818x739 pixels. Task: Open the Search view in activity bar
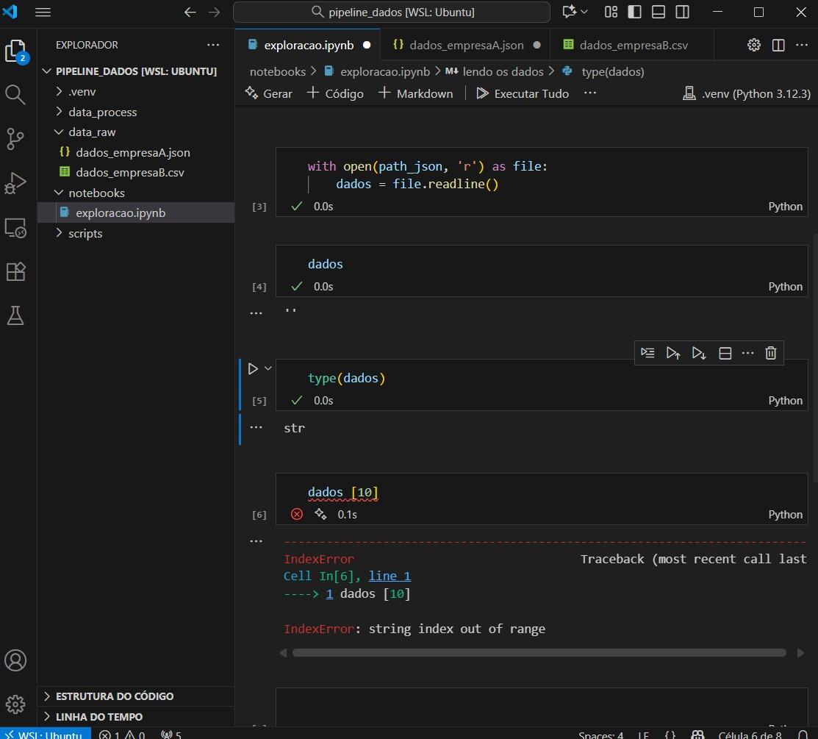[x=15, y=94]
